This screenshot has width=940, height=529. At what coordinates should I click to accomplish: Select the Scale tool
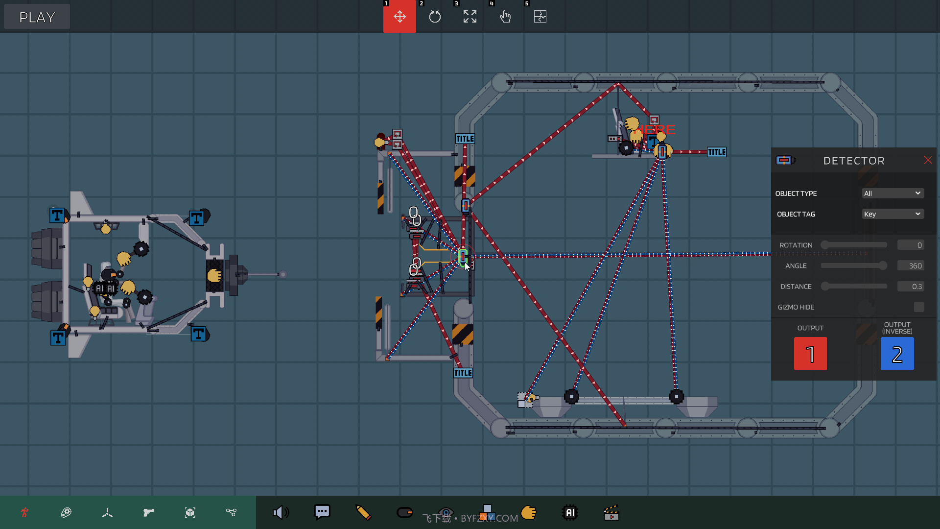pos(470,16)
